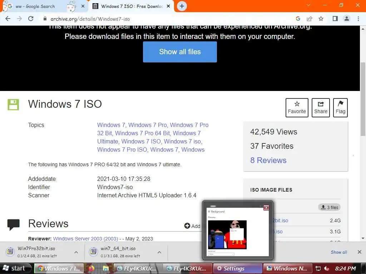This screenshot has height=274, width=366.
Task: Click the file explorer icon on the taskbar
Action: click(106, 268)
